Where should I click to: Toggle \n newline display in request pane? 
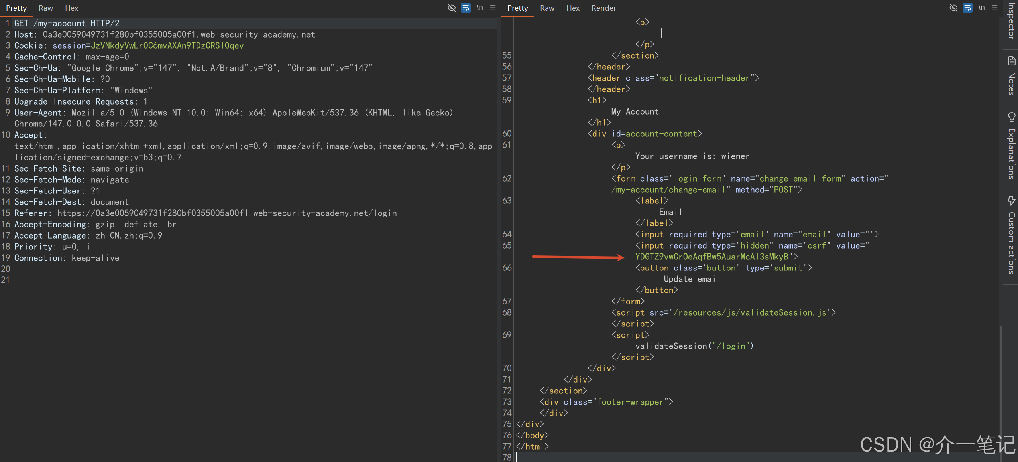point(480,8)
